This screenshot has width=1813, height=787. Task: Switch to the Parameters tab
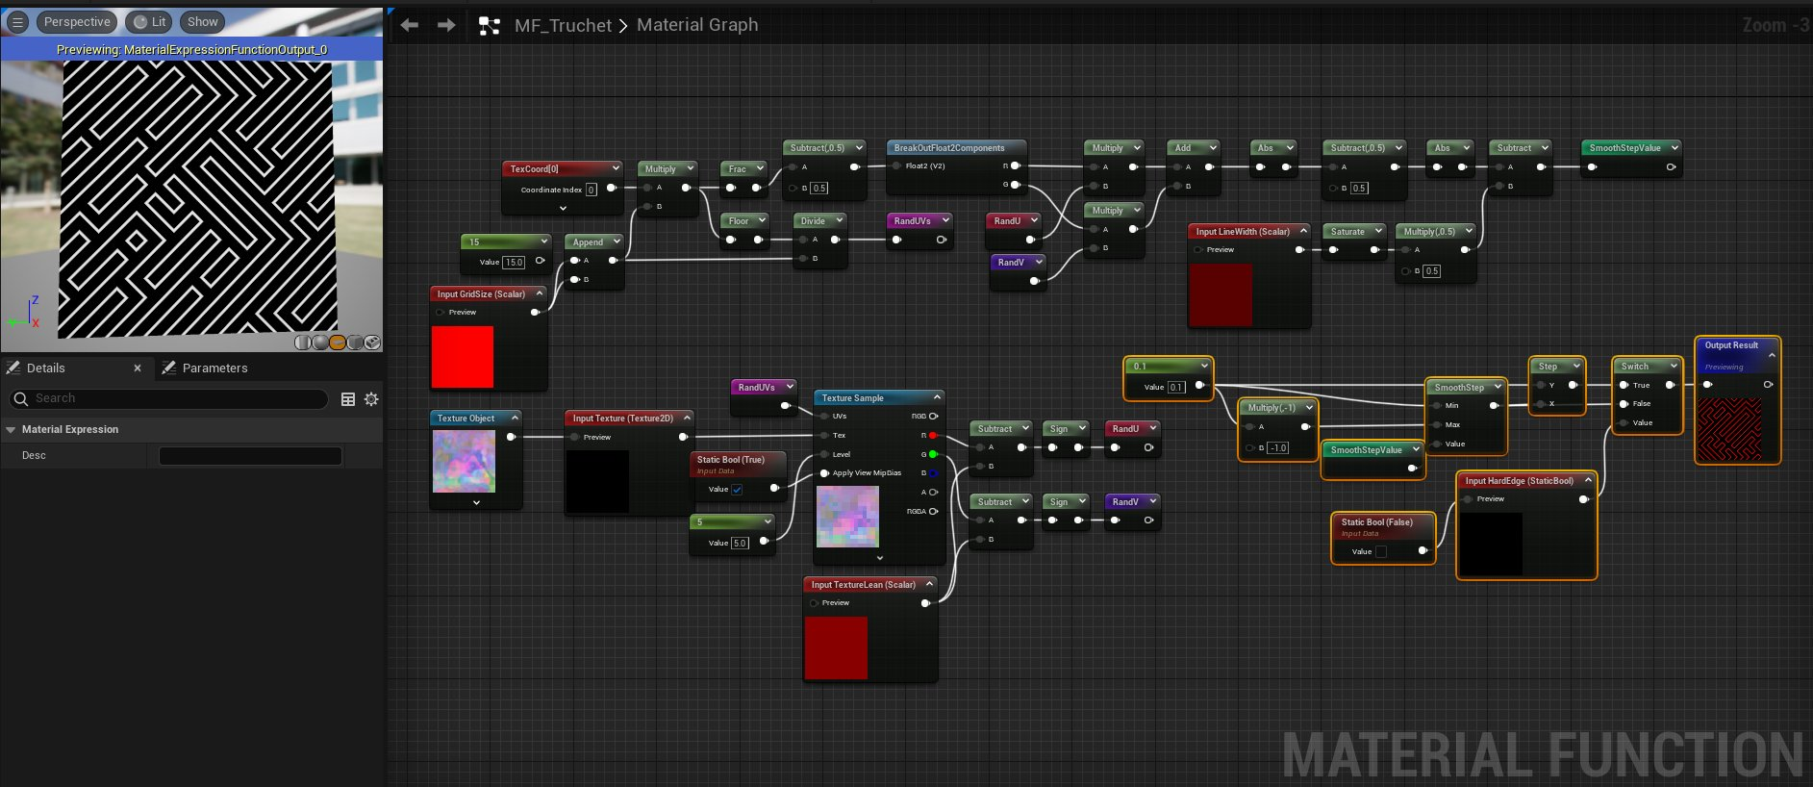tap(214, 368)
